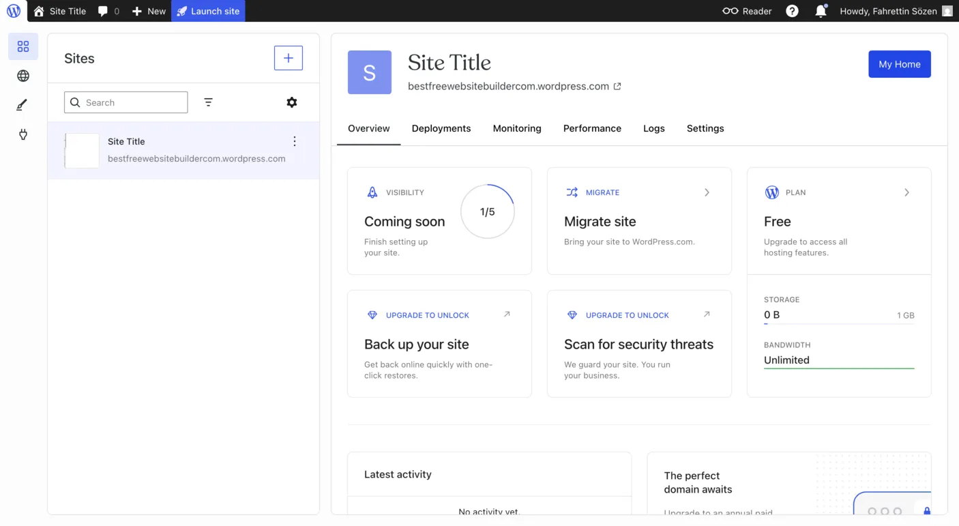Open the WordPress logo in the admin bar

point(13,11)
